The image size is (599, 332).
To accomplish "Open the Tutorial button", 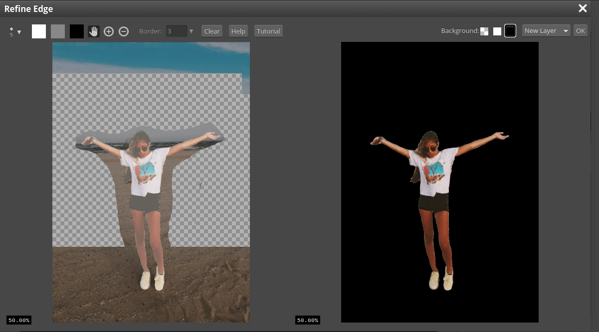I will [x=268, y=31].
